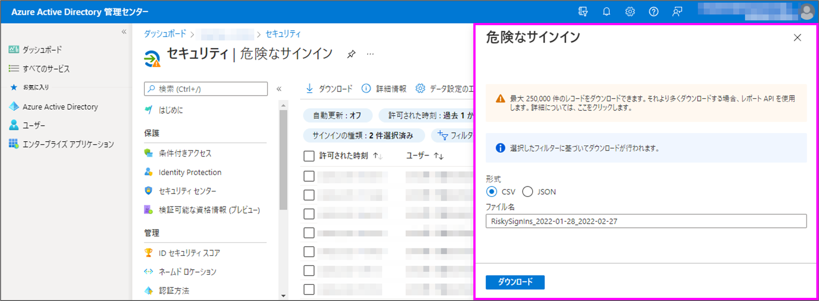The image size is (819, 301).
Task: Click the Identity Protection icon
Action: (x=148, y=172)
